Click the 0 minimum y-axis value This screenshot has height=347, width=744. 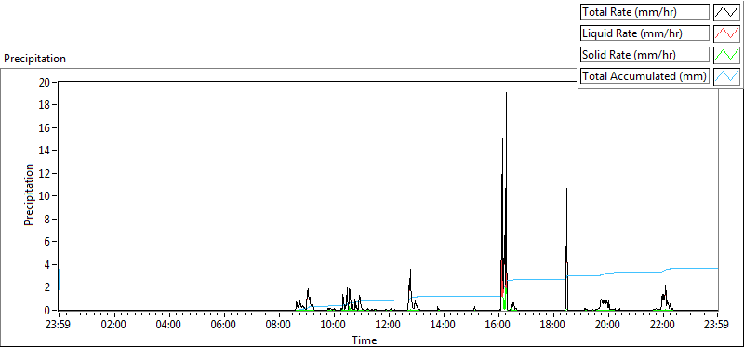coord(48,310)
